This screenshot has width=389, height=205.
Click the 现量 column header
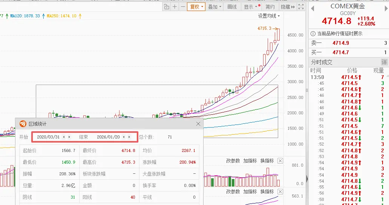coord(378,71)
